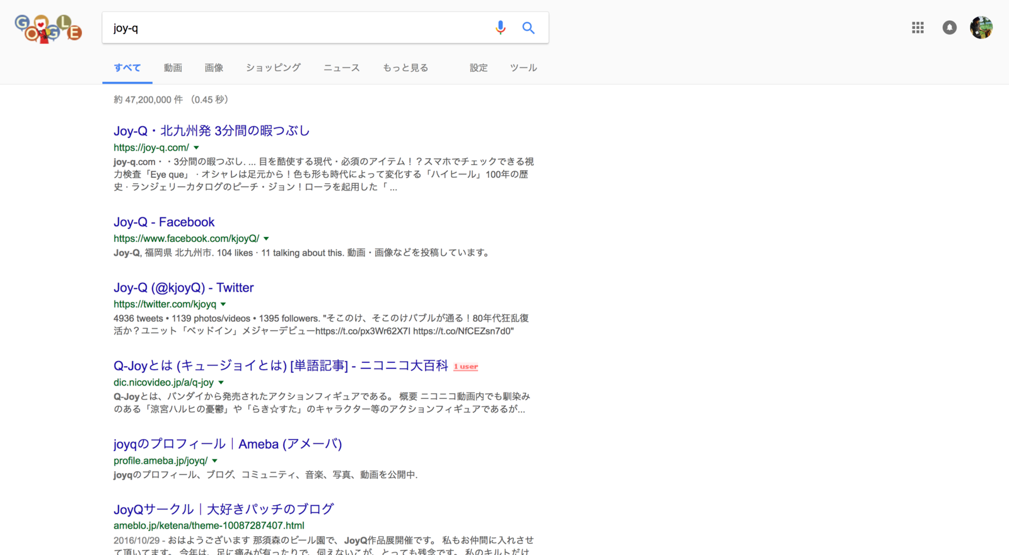Image resolution: width=1009 pixels, height=555 pixels.
Task: Open the もっと見る menu
Action: [x=405, y=67]
